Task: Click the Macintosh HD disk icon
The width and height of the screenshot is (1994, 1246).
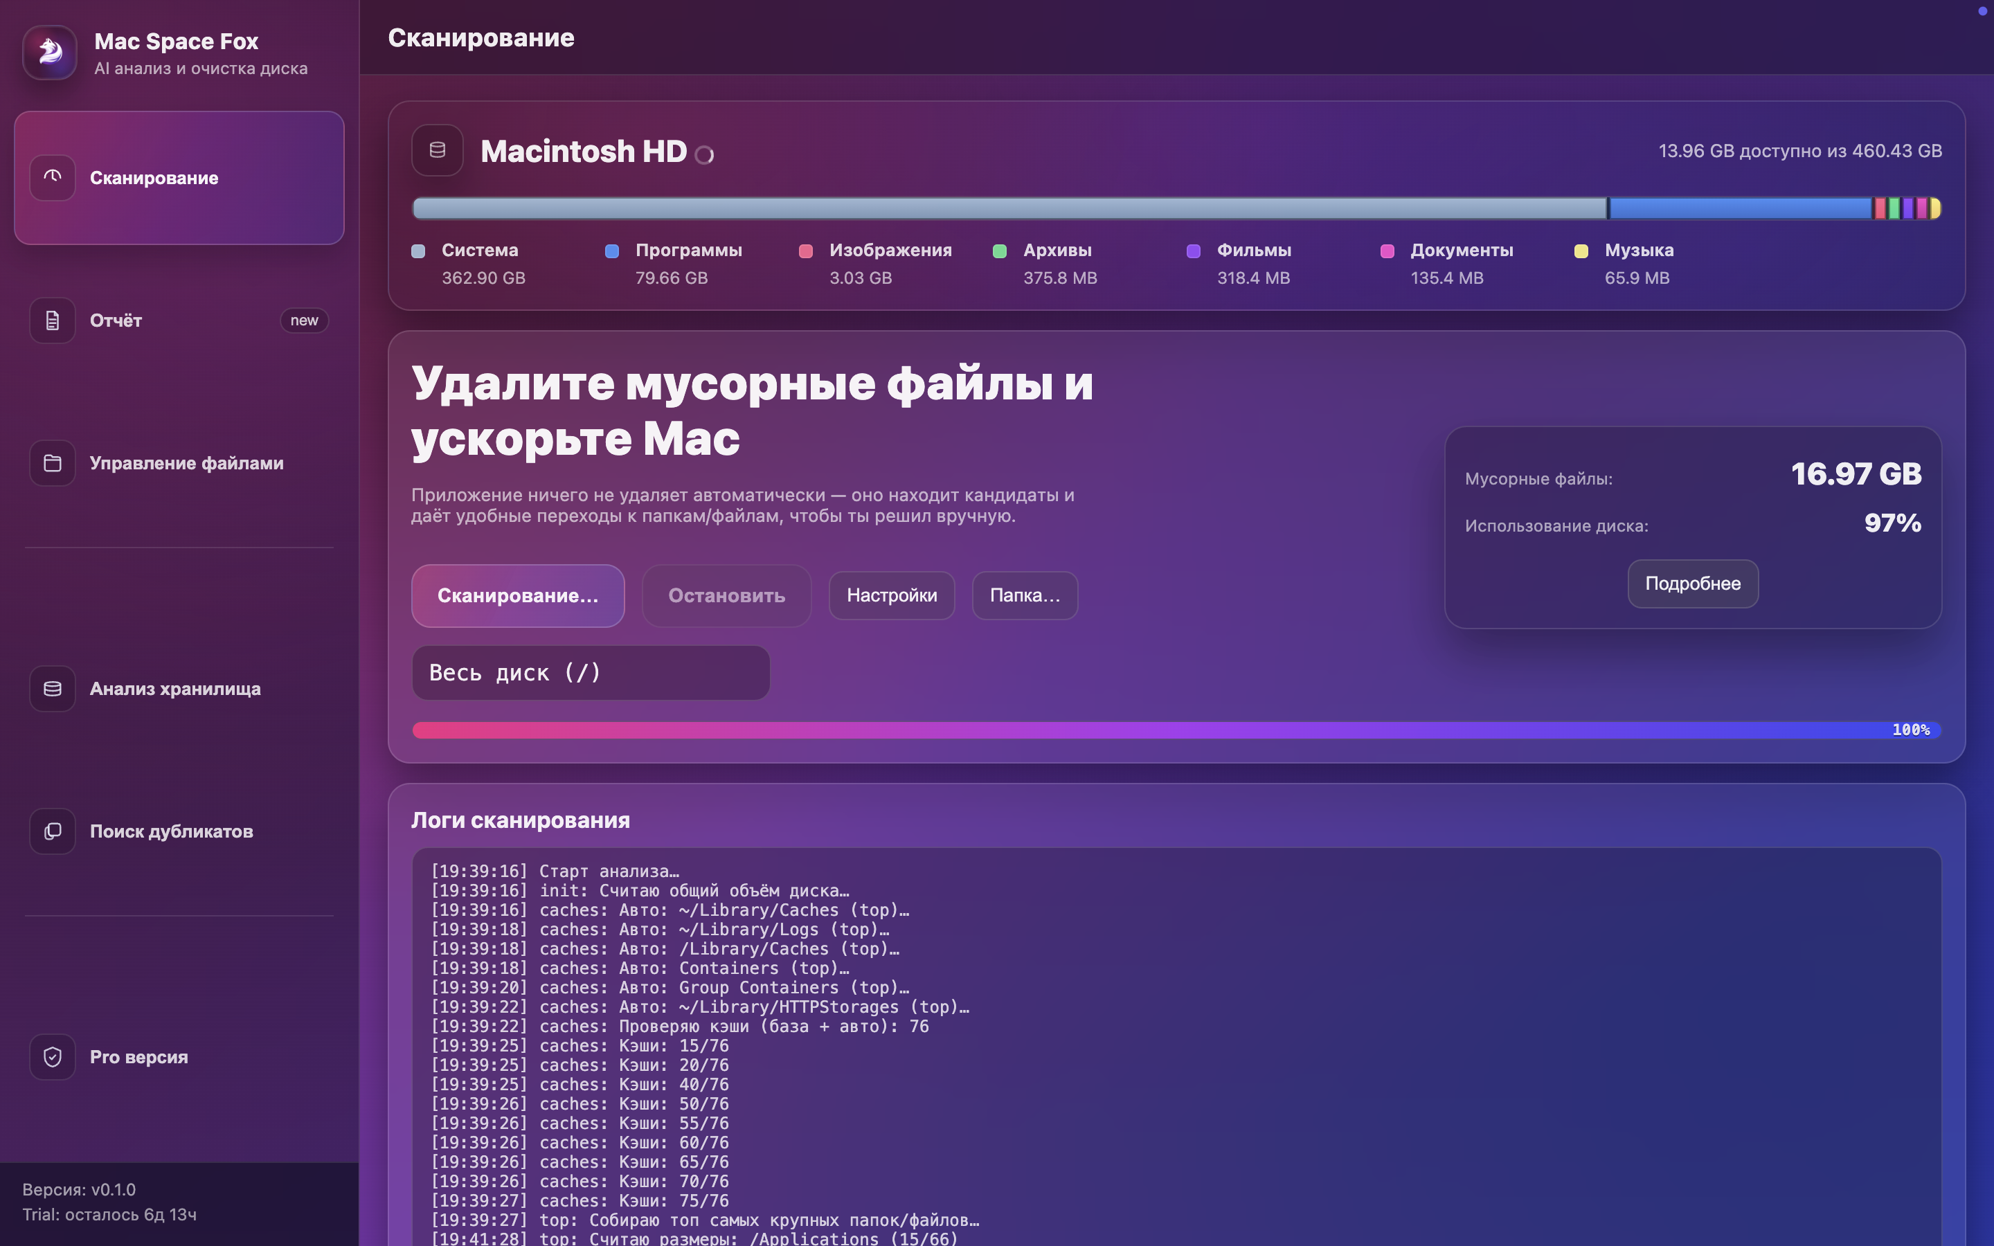Action: click(x=438, y=150)
